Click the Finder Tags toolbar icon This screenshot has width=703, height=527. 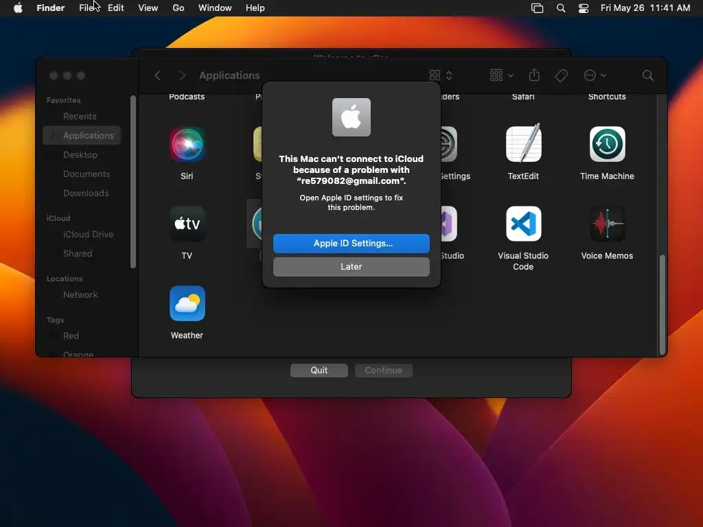click(x=561, y=75)
